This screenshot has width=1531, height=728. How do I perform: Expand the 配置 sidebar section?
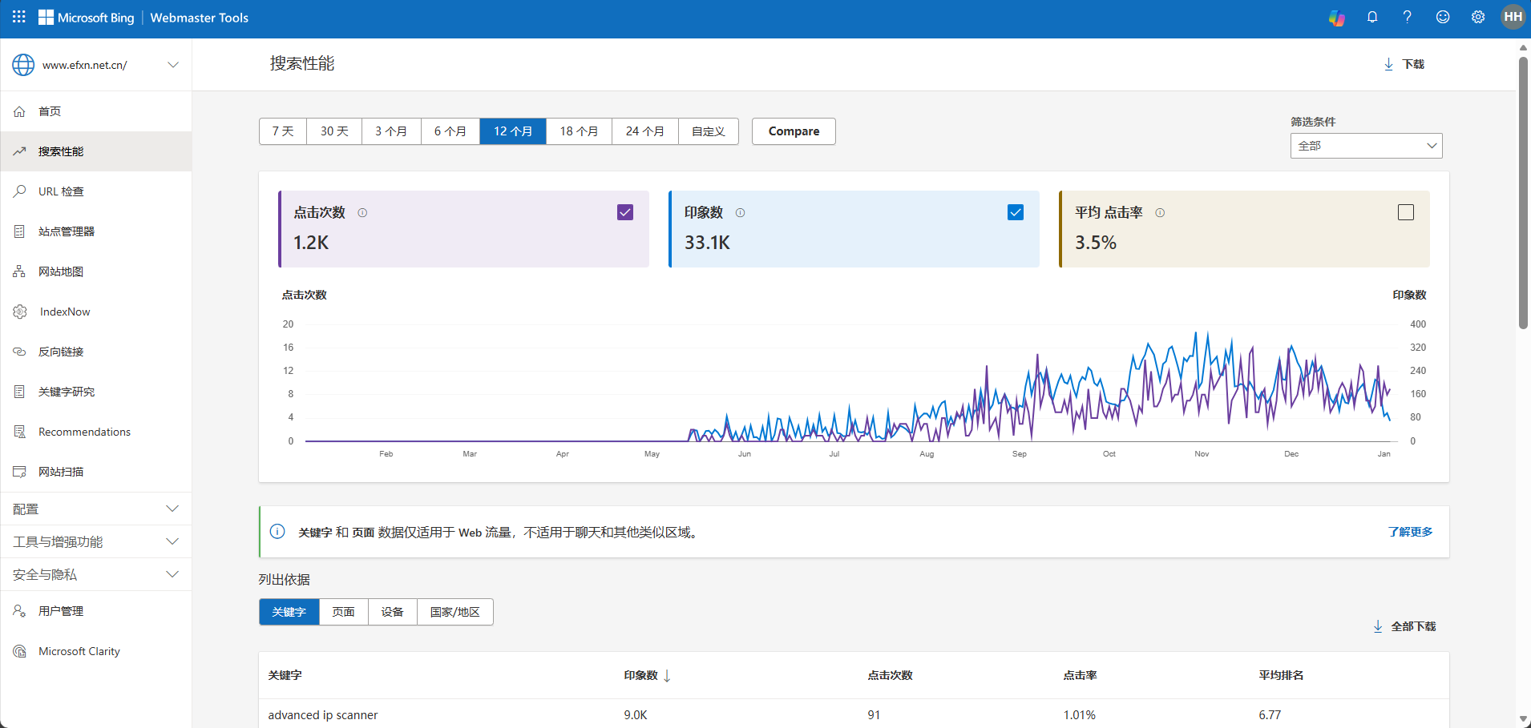click(x=95, y=509)
